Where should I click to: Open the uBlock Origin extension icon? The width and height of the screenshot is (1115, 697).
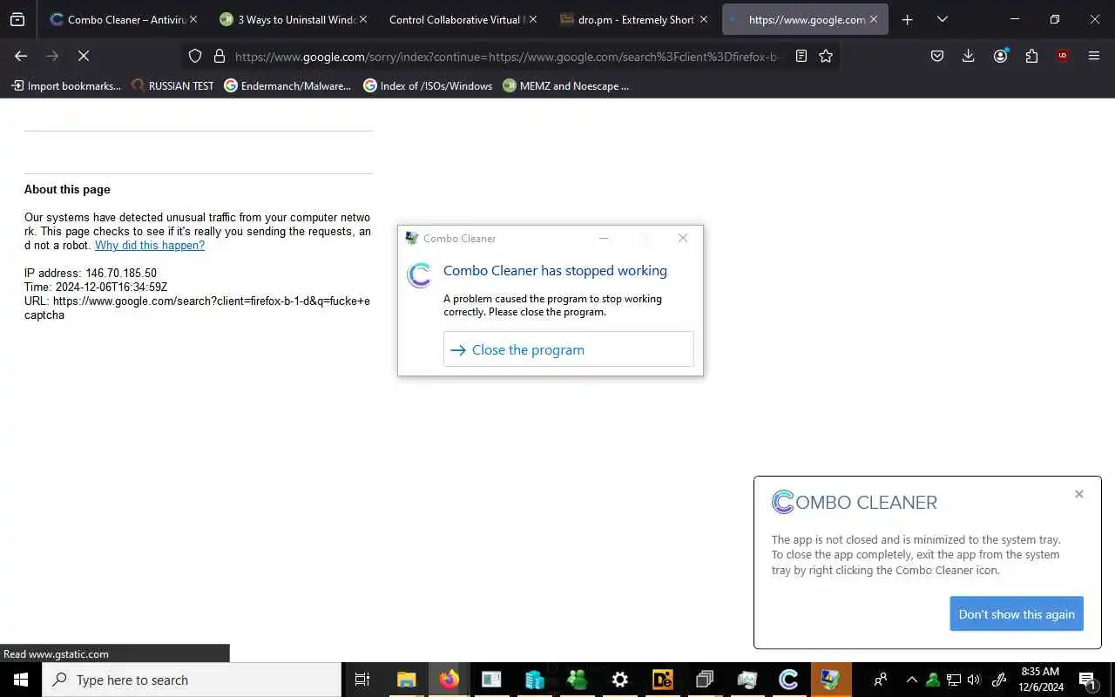point(1063,56)
